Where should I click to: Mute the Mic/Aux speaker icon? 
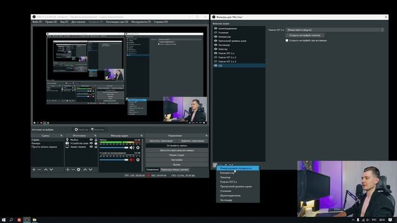[x=132, y=147]
